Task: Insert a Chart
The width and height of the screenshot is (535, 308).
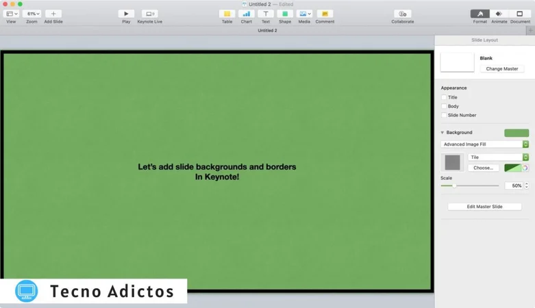Action: point(247,14)
